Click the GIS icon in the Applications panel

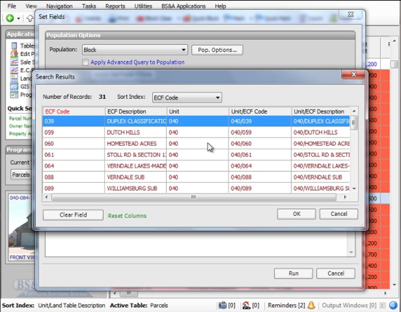coord(14,87)
